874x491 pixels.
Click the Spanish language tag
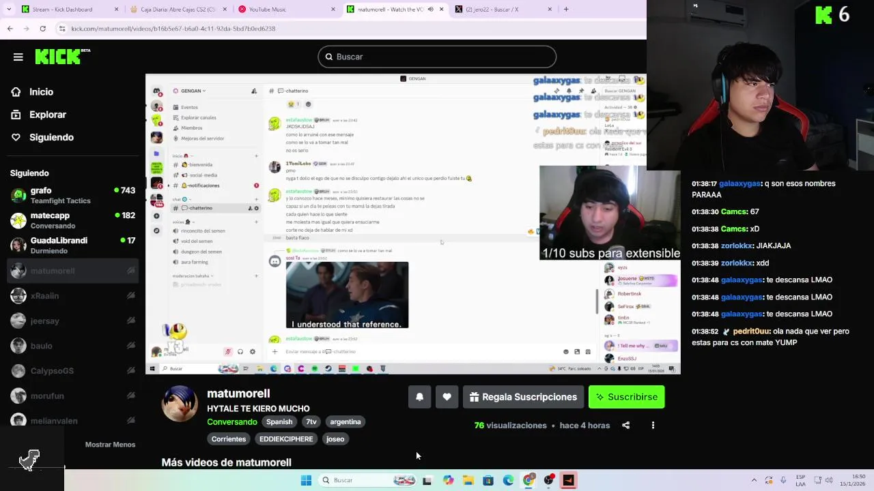point(279,422)
